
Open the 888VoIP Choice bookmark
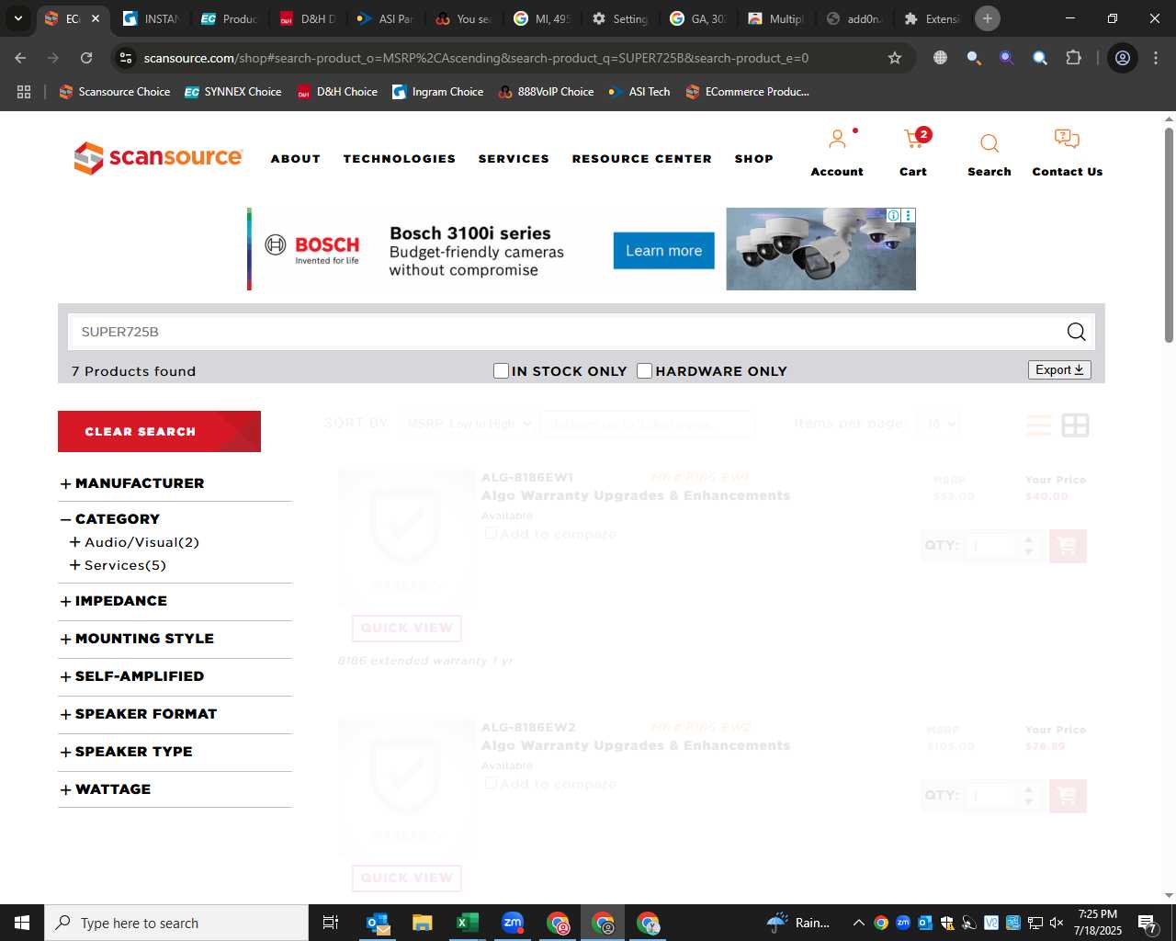tap(547, 92)
